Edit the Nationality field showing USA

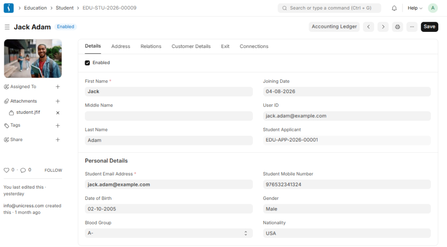pyautogui.click(x=347, y=233)
